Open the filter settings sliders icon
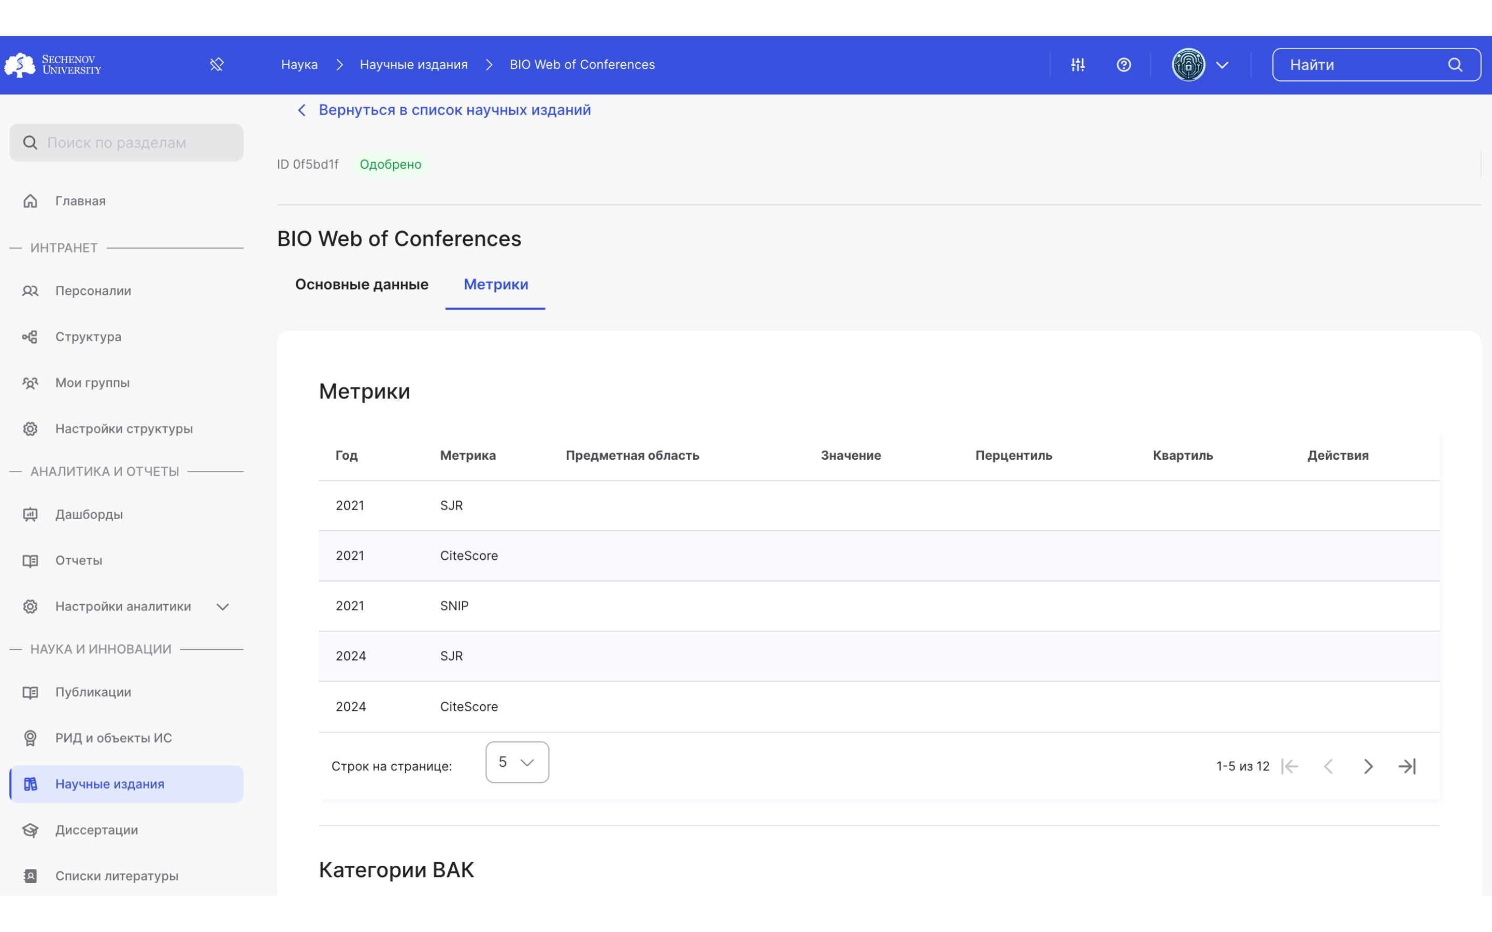The image size is (1492, 932). tap(1078, 65)
